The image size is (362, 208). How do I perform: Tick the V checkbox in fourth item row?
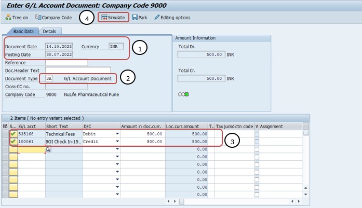[257, 157]
